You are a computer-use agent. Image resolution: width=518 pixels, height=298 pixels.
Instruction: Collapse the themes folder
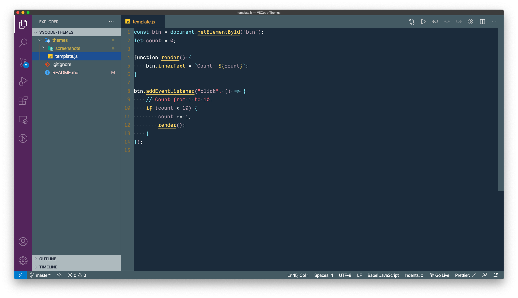(x=40, y=40)
